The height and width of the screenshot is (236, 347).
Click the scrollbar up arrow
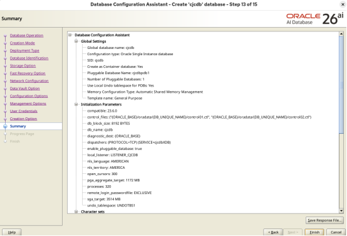[x=341, y=34]
